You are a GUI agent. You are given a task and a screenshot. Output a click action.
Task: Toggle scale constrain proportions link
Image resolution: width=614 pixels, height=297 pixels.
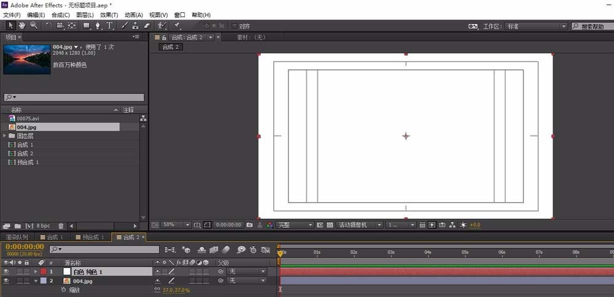[x=157, y=290]
